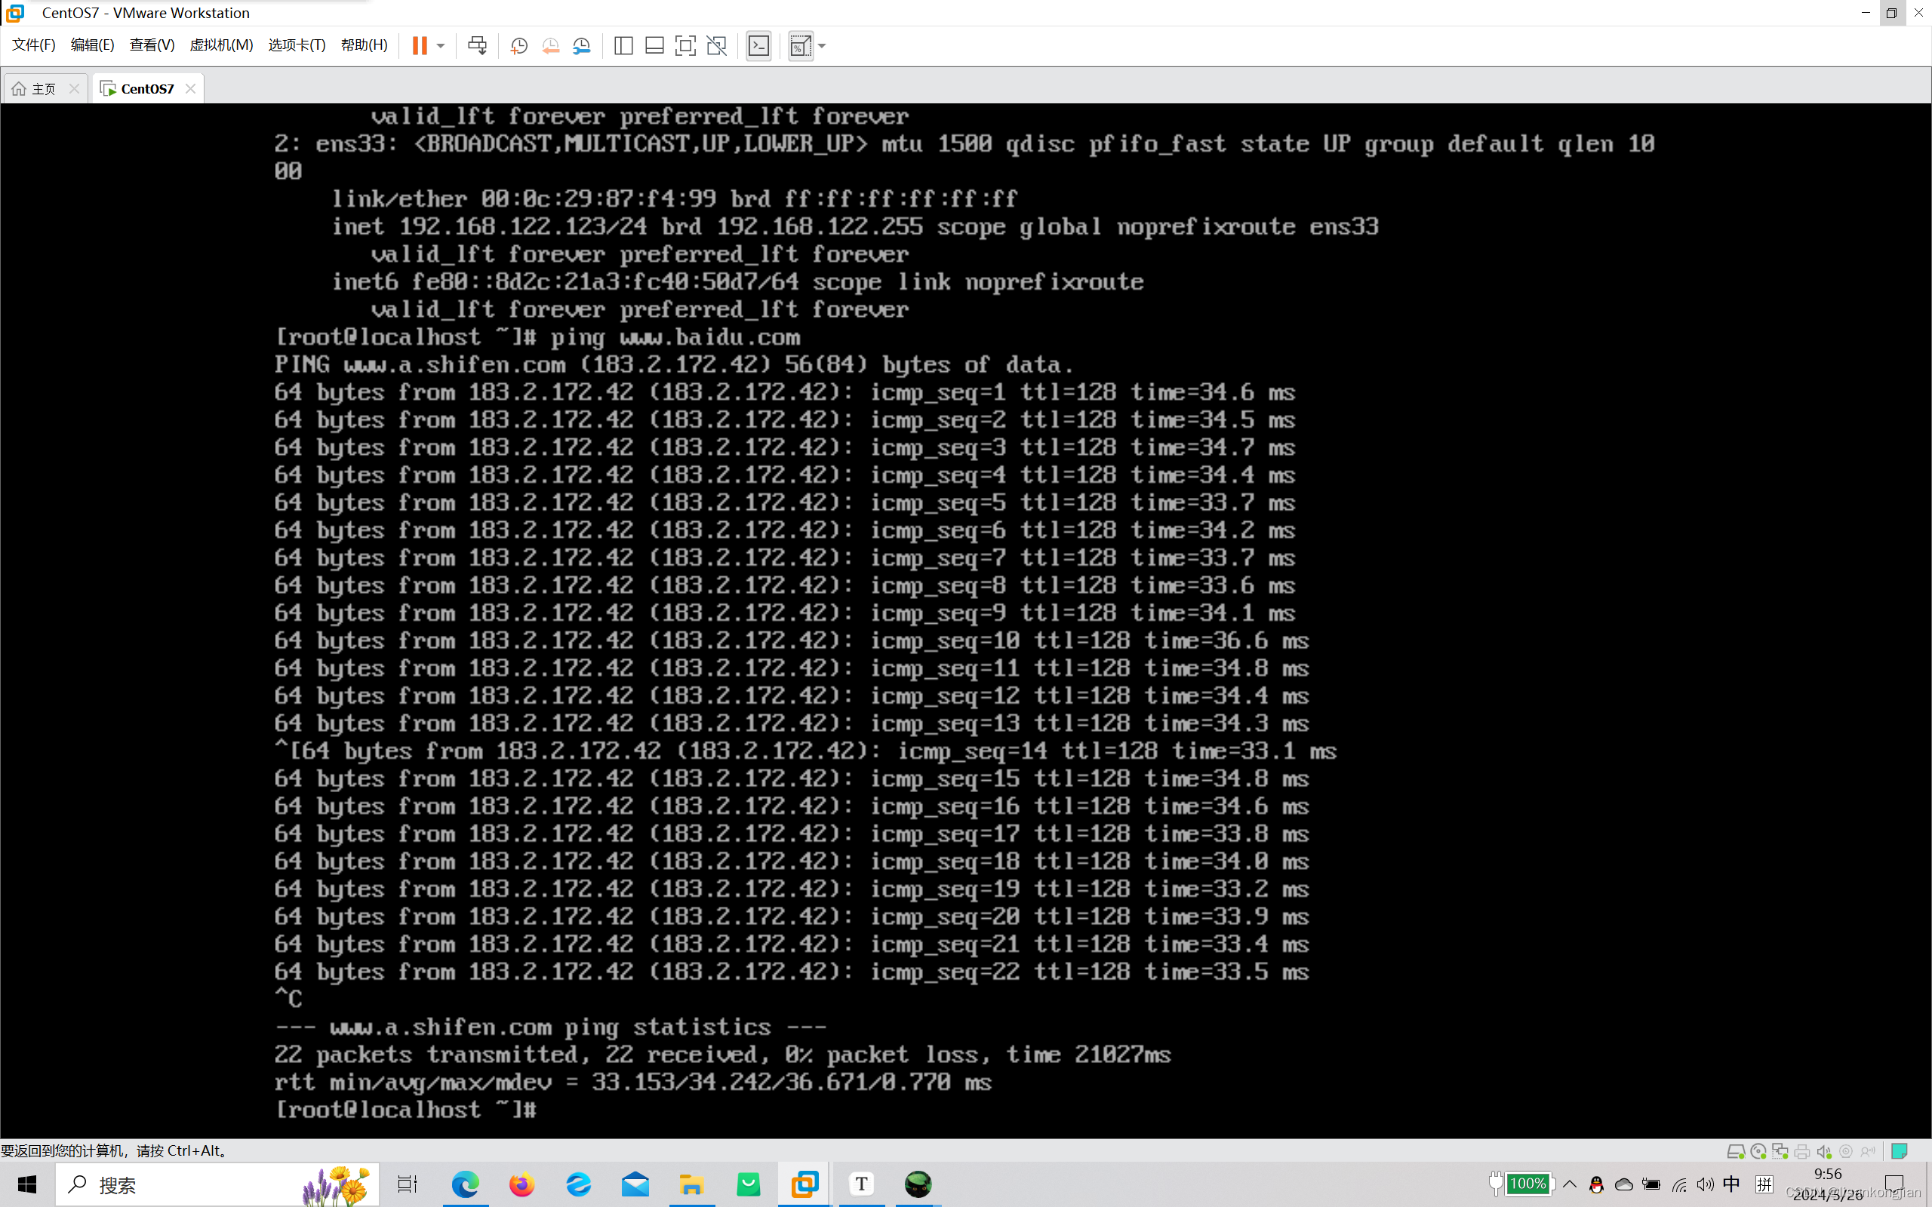Screen dimensions: 1932x1207
Task: Click the taskbar 搜索 search box
Action: [x=217, y=1184]
